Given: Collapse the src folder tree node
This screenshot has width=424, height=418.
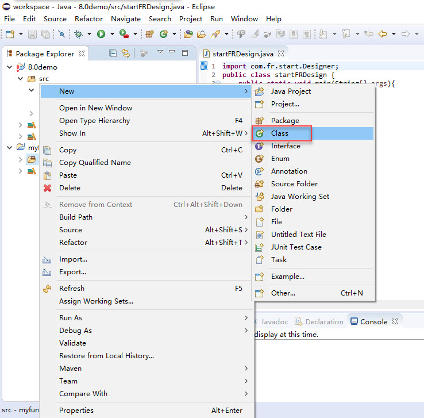Looking at the screenshot, I should (21, 79).
